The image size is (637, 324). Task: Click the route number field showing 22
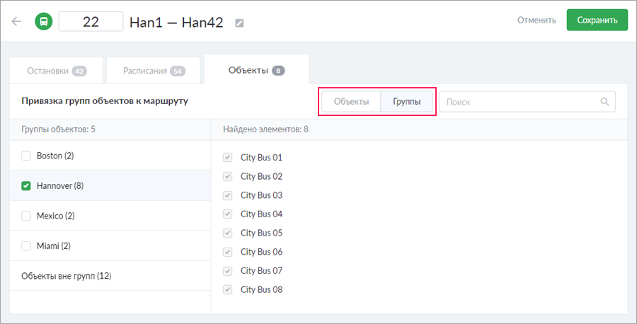[91, 21]
